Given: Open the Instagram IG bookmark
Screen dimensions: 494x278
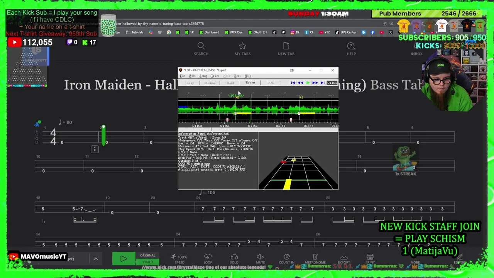Looking at the screenshot, I should pos(295,32).
